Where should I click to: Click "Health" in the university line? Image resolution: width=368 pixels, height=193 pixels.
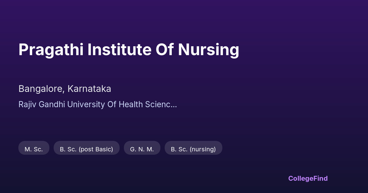coord(131,104)
